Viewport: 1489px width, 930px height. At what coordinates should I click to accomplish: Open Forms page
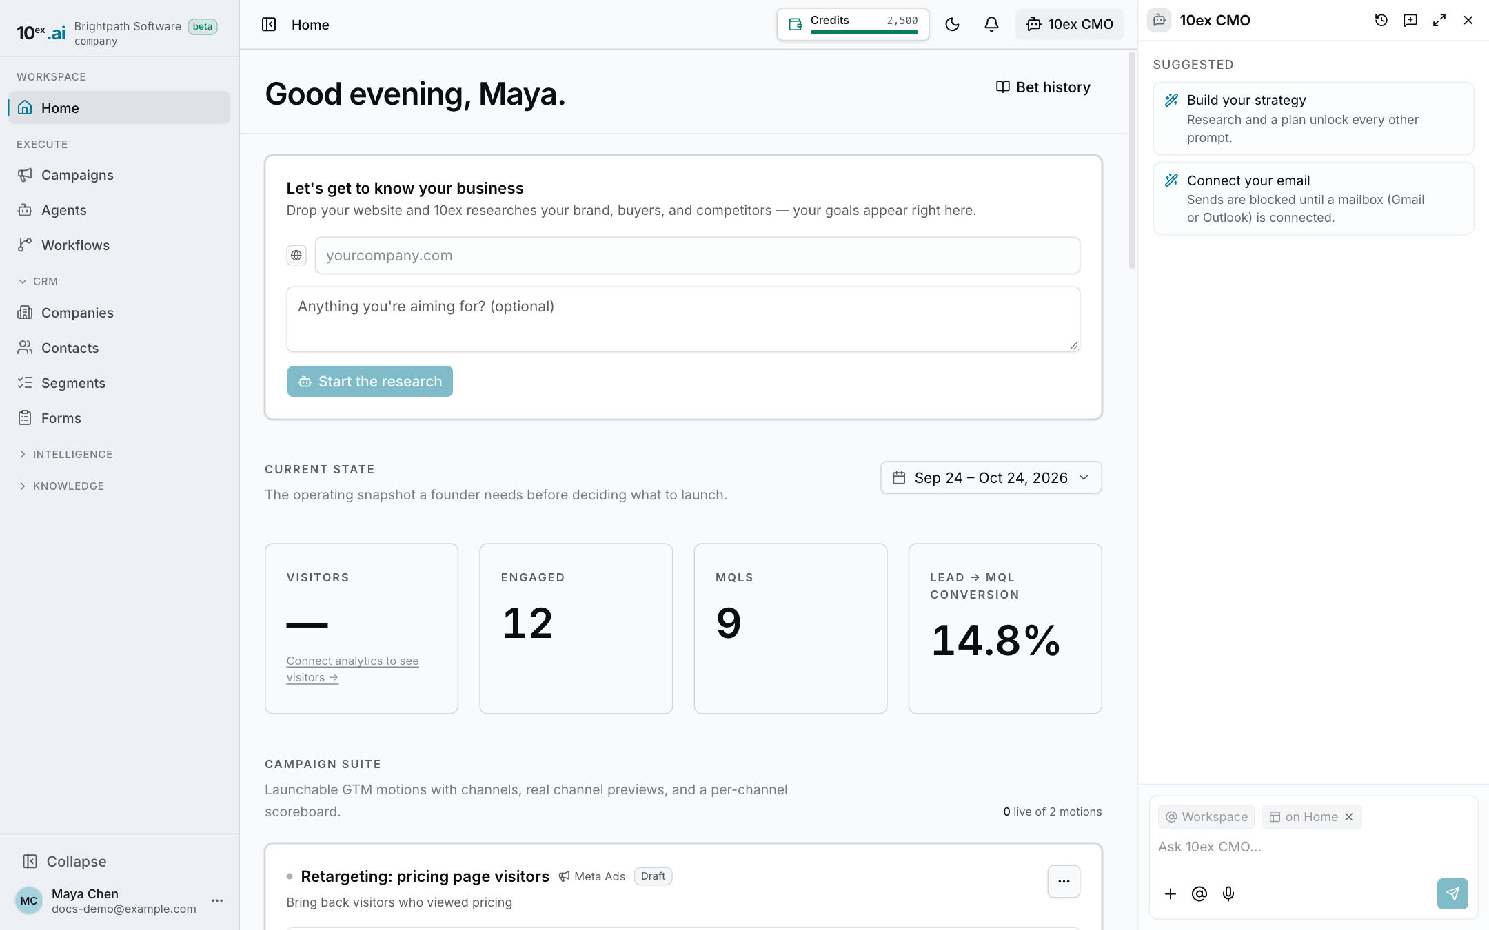point(119,418)
